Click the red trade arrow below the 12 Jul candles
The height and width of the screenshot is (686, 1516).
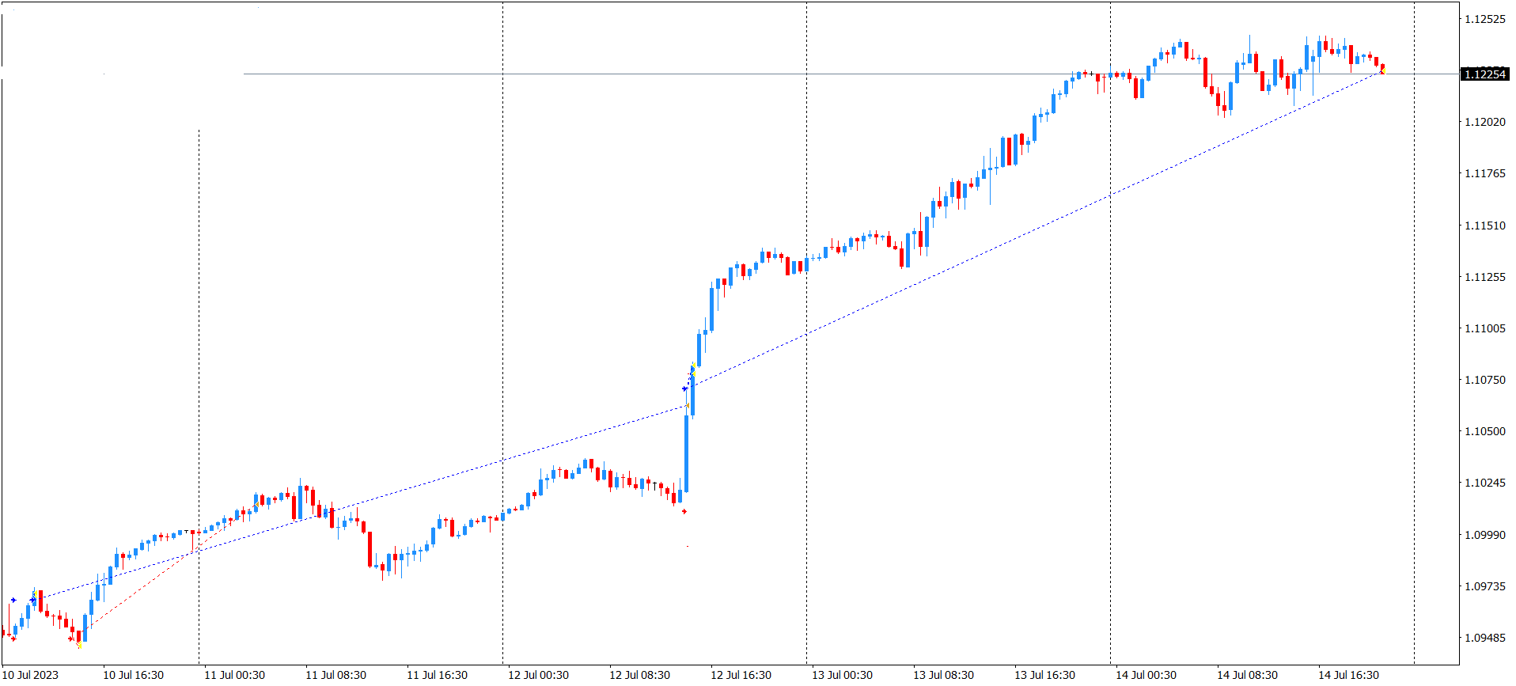(x=684, y=512)
